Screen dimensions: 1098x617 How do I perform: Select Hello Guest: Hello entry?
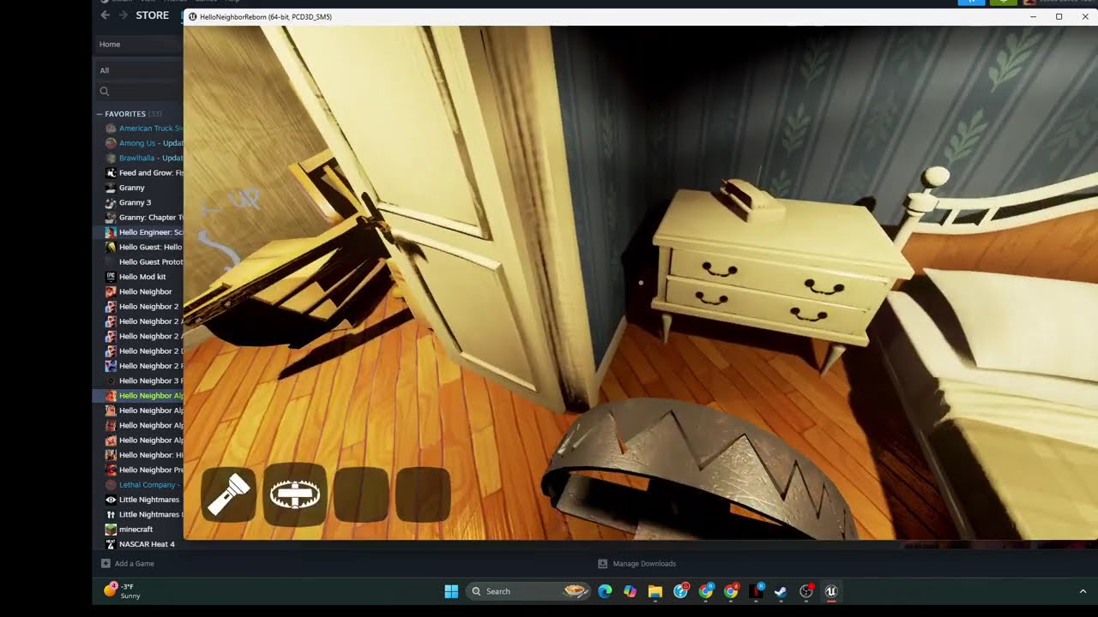pyautogui.click(x=151, y=247)
